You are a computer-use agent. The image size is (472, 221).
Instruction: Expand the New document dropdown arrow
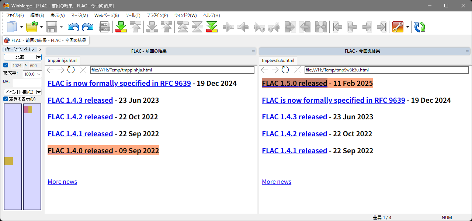[x=22, y=27]
